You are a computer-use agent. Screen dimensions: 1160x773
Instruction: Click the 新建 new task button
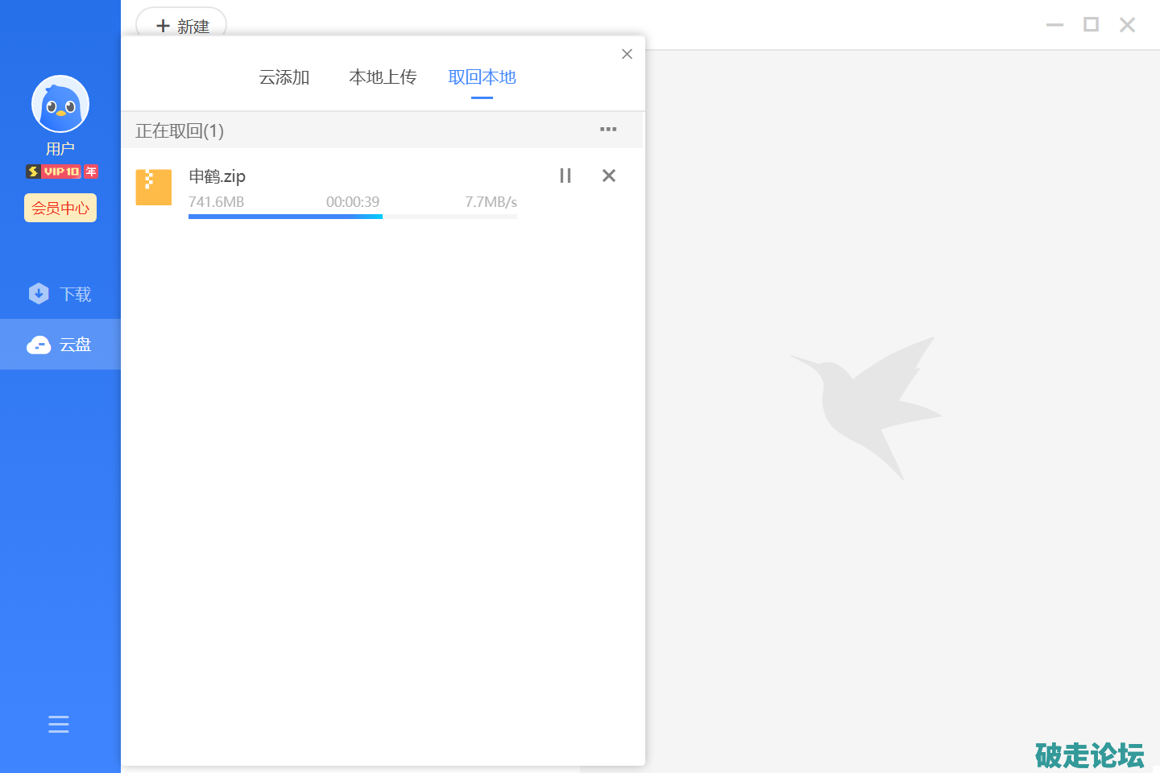tap(181, 25)
